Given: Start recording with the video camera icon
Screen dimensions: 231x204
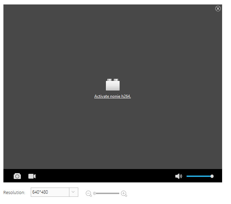Looking at the screenshot, I should click(x=32, y=176).
